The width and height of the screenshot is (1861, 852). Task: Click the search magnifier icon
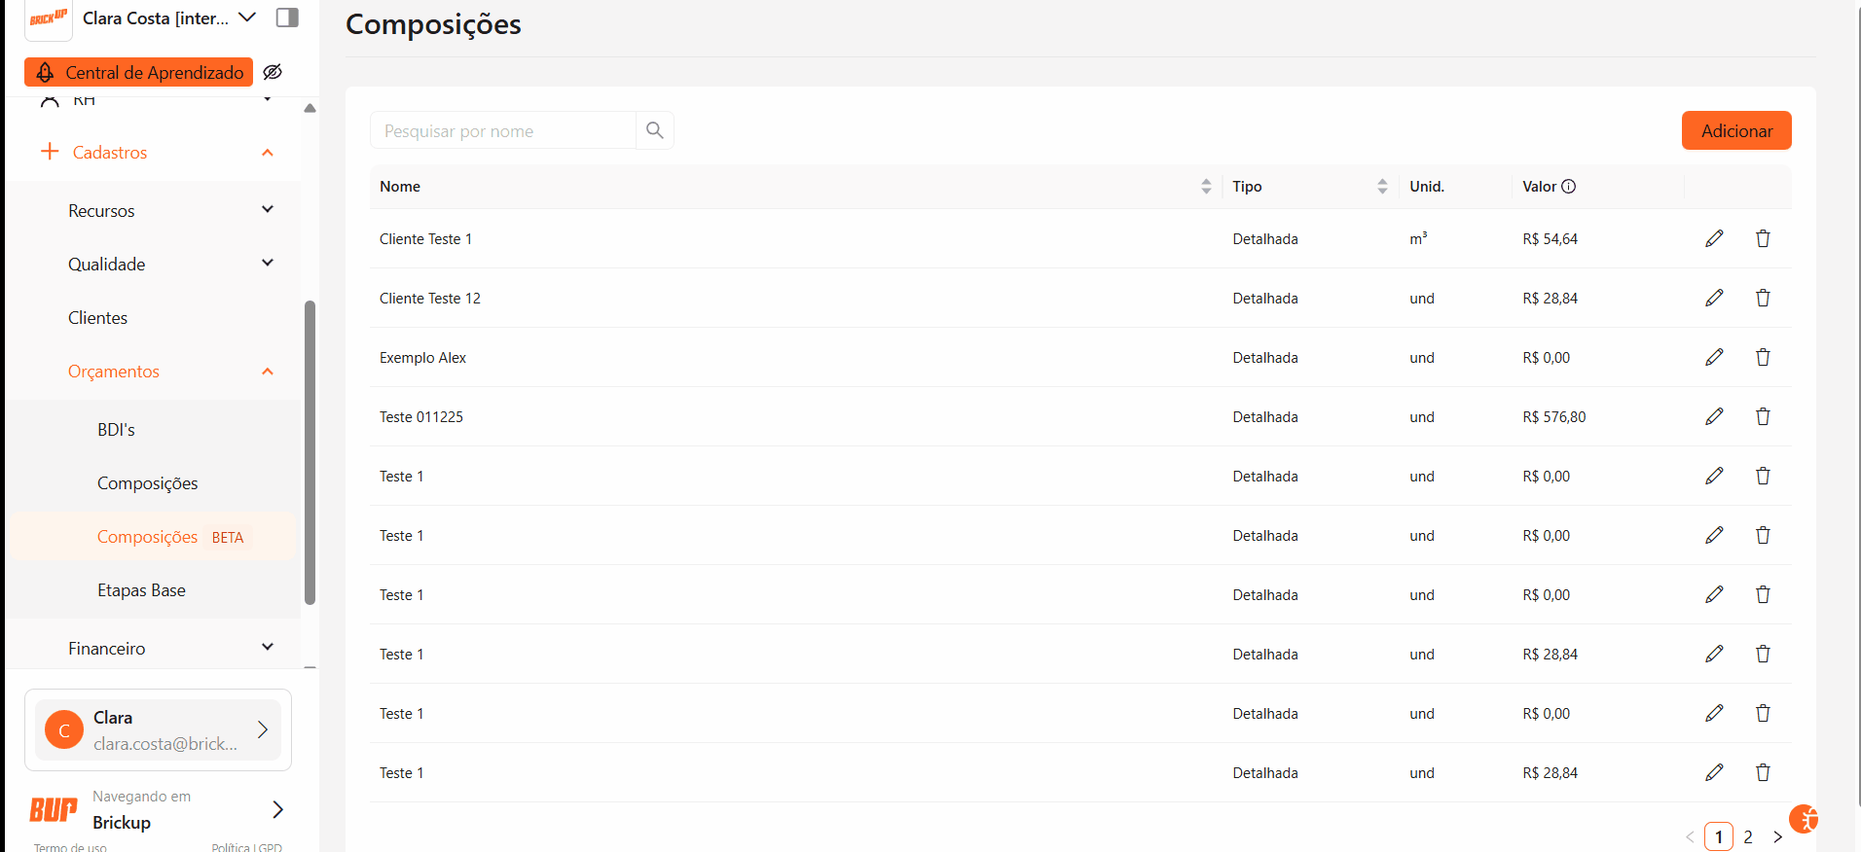[x=654, y=130]
